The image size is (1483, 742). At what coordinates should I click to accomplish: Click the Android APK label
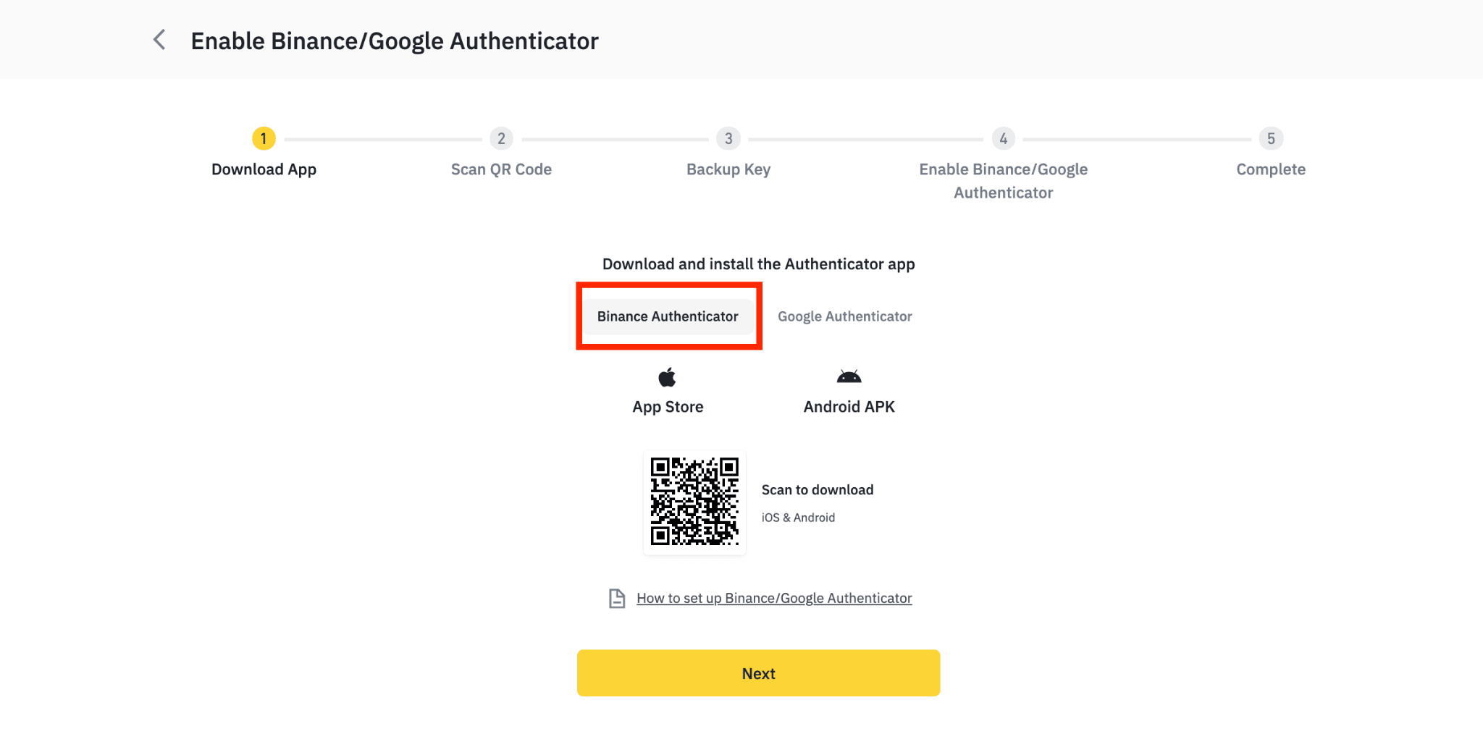[x=849, y=407]
